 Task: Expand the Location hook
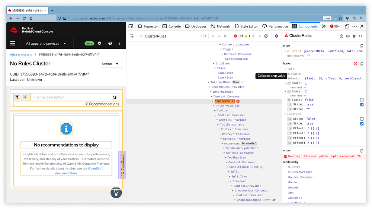pos(285,114)
